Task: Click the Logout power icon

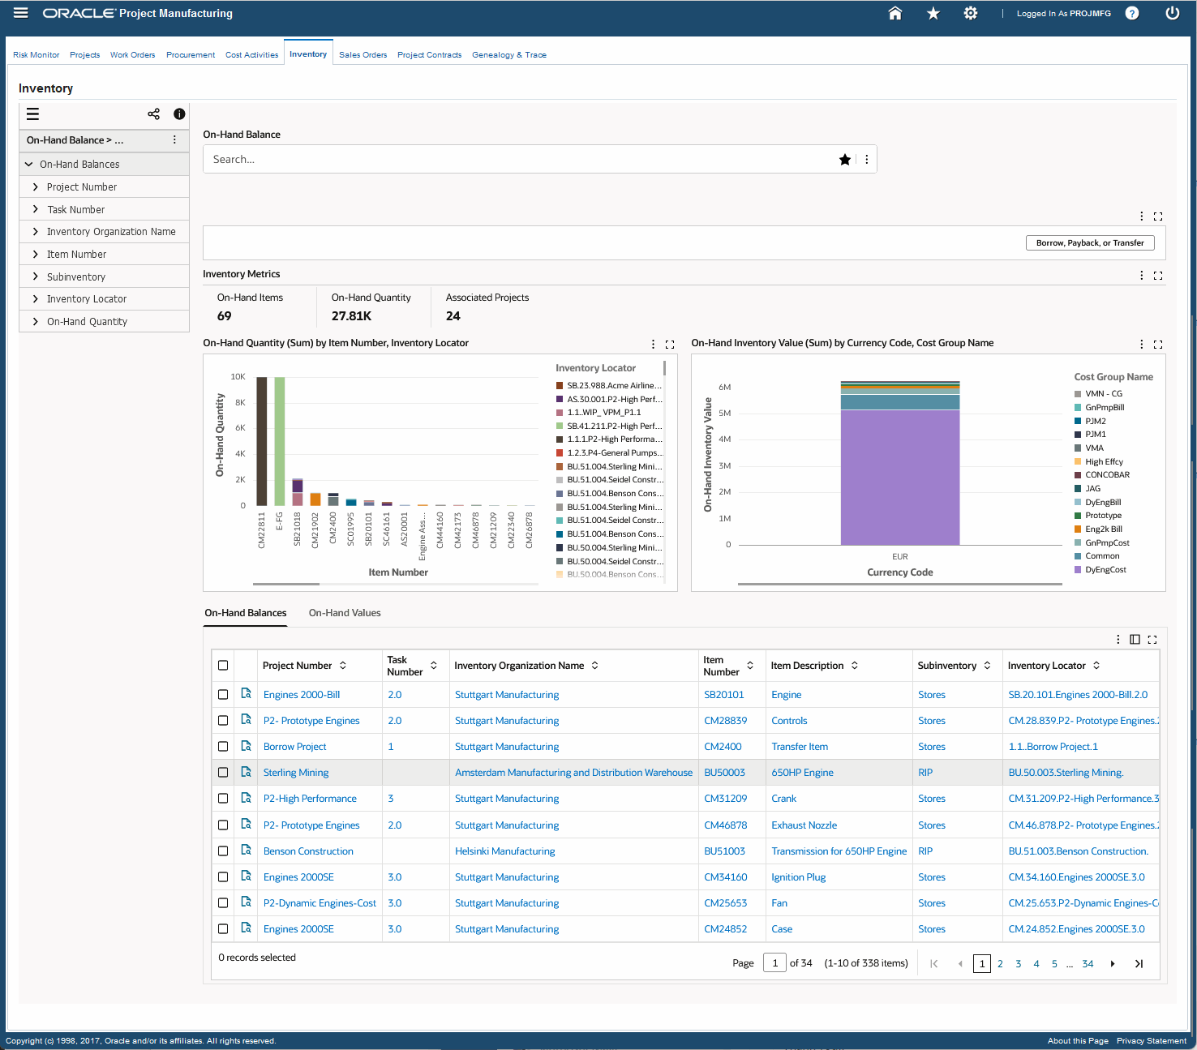Action: (x=1173, y=13)
